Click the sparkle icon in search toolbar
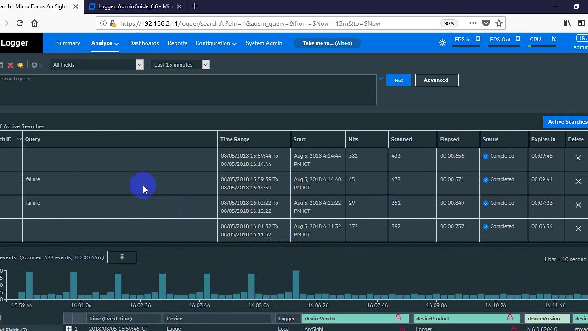This screenshot has height=331, width=588. click(21, 65)
